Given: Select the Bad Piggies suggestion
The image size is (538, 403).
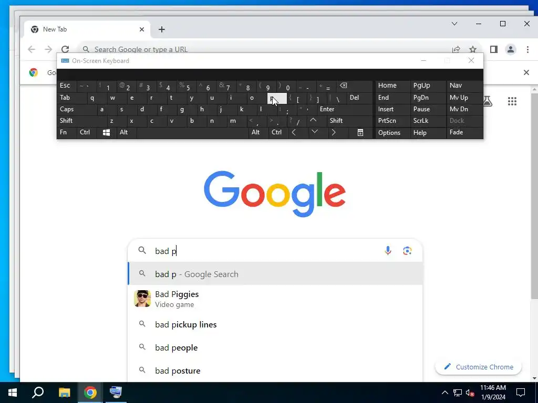Looking at the screenshot, I should [275, 299].
